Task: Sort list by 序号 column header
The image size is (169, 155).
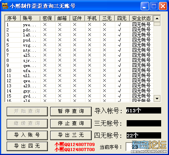Action: pyautogui.click(x=13, y=18)
